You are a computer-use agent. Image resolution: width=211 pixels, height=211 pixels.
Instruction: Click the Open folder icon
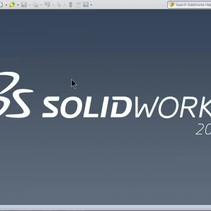[12, 5]
